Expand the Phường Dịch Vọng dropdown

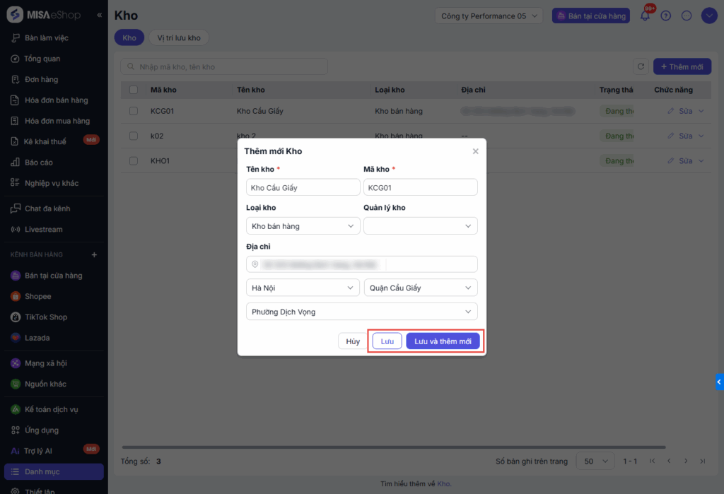(361, 312)
